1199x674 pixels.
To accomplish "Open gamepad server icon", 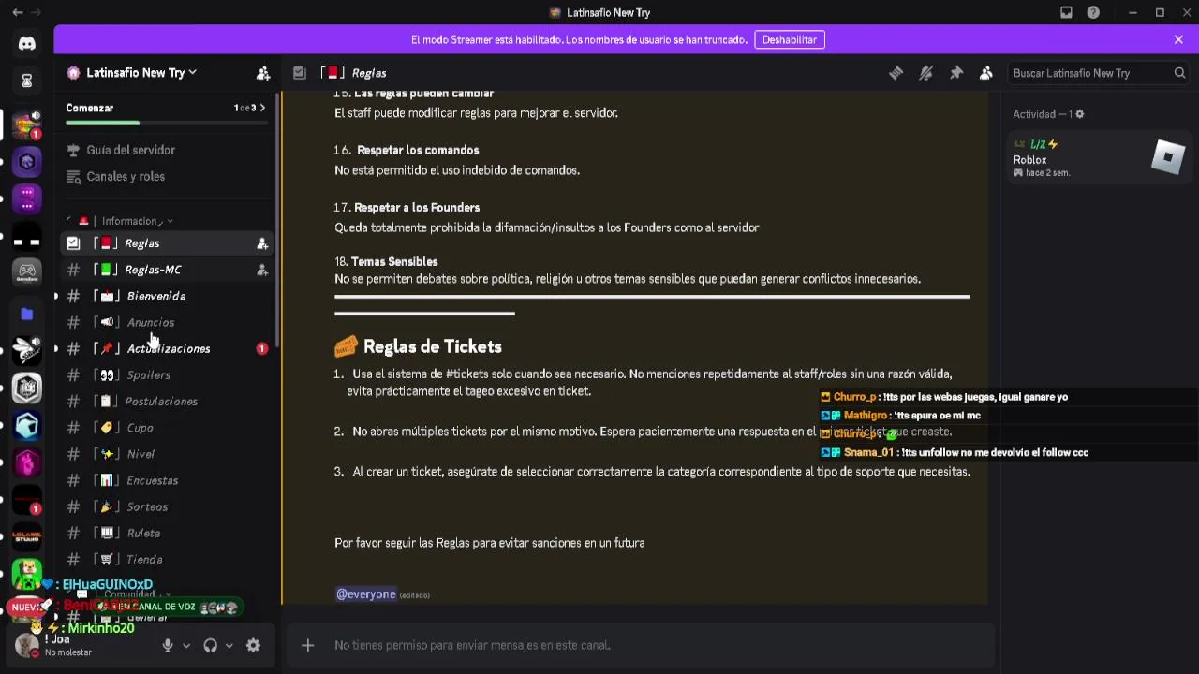I will coord(27,272).
